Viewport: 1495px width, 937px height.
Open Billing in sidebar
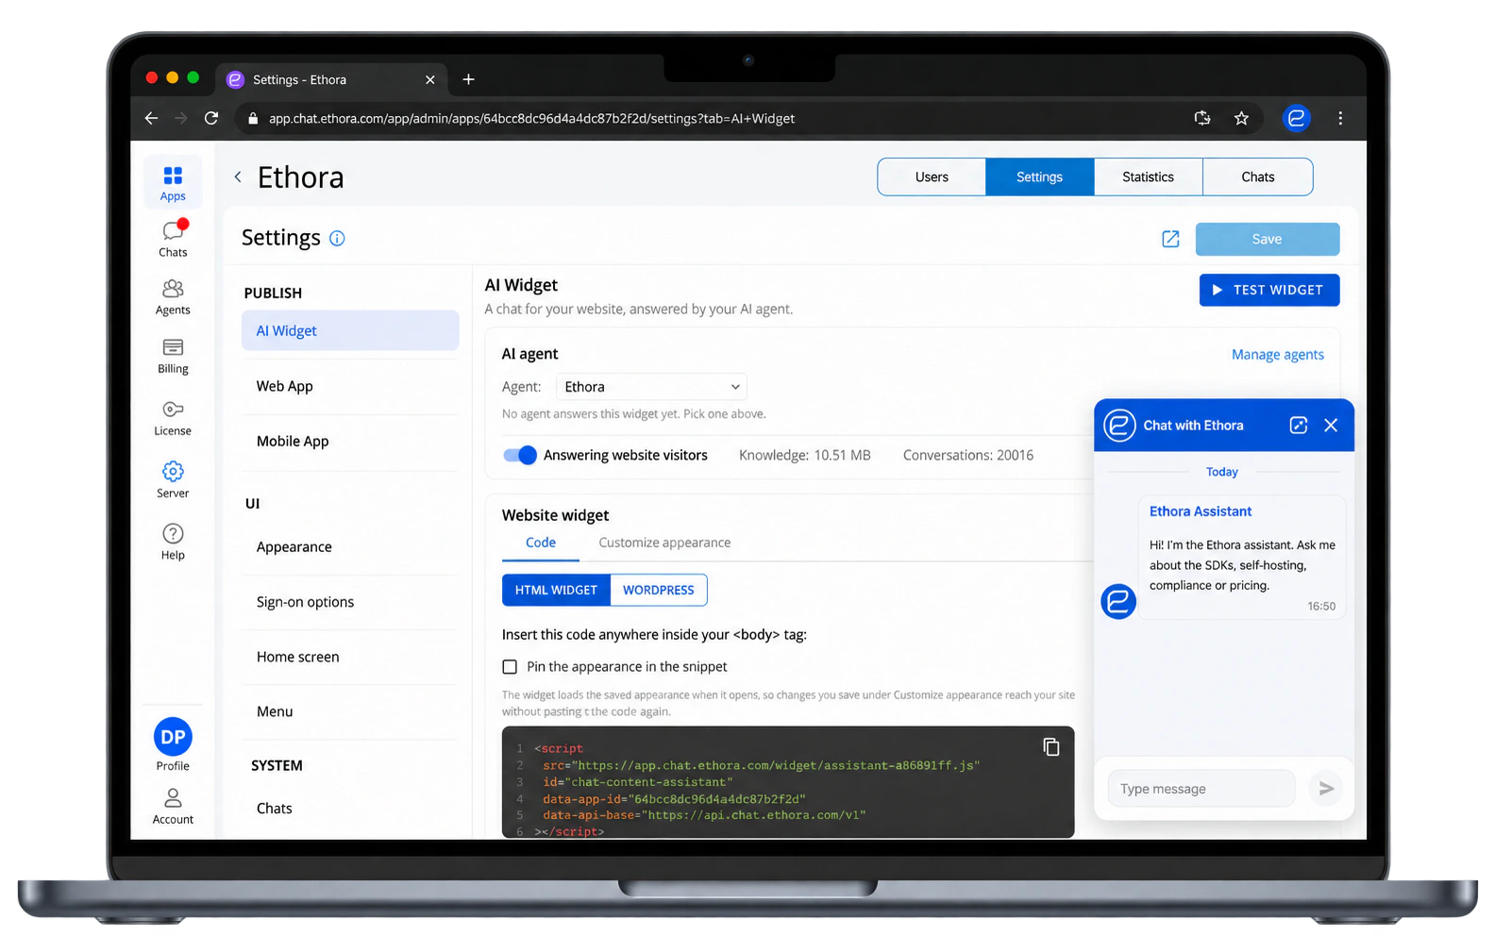click(x=173, y=357)
